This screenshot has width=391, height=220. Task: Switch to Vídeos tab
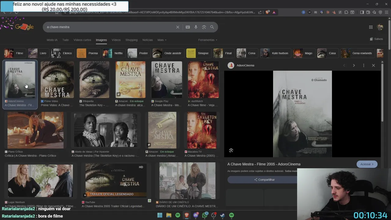click(116, 40)
